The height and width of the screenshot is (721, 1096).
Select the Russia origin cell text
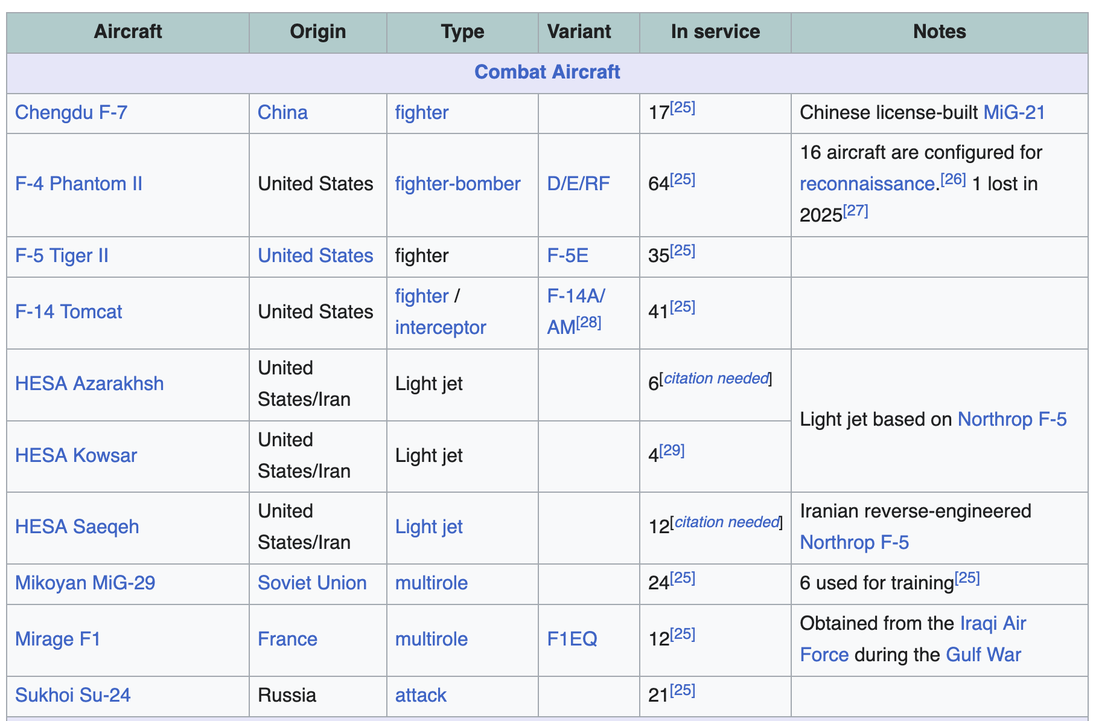287,695
